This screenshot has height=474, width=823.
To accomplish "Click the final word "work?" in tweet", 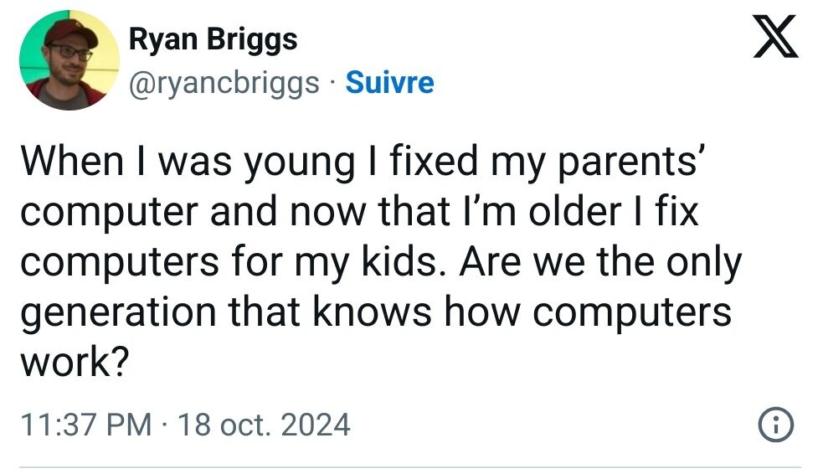I will click(x=74, y=364).
